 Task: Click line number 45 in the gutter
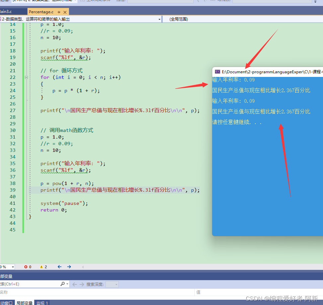pos(13,230)
